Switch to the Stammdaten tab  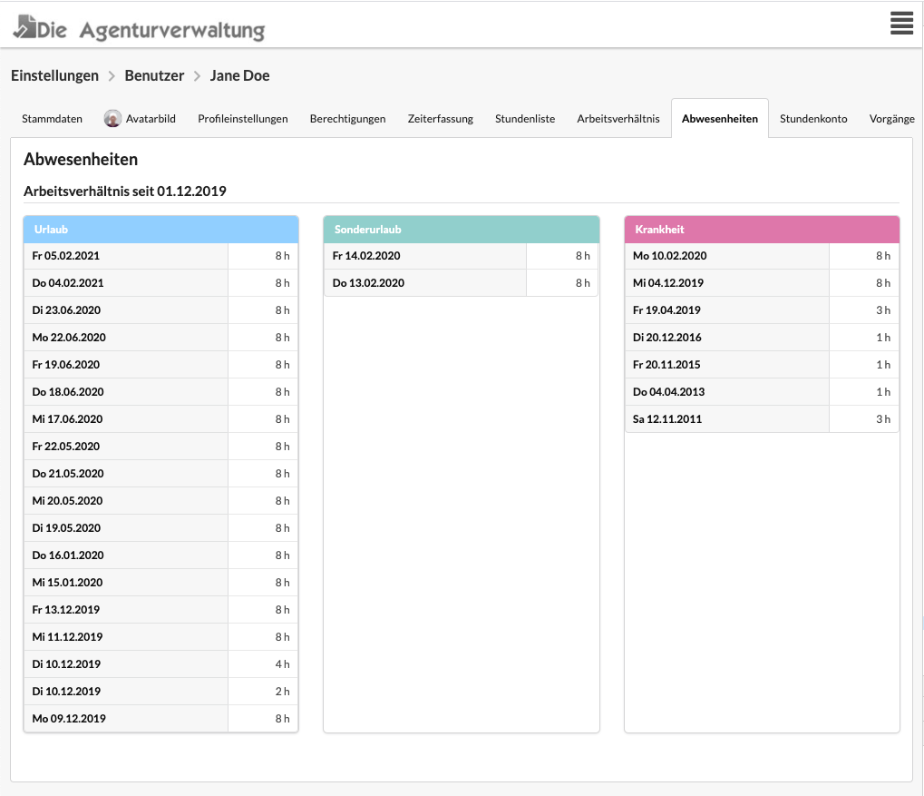(52, 119)
